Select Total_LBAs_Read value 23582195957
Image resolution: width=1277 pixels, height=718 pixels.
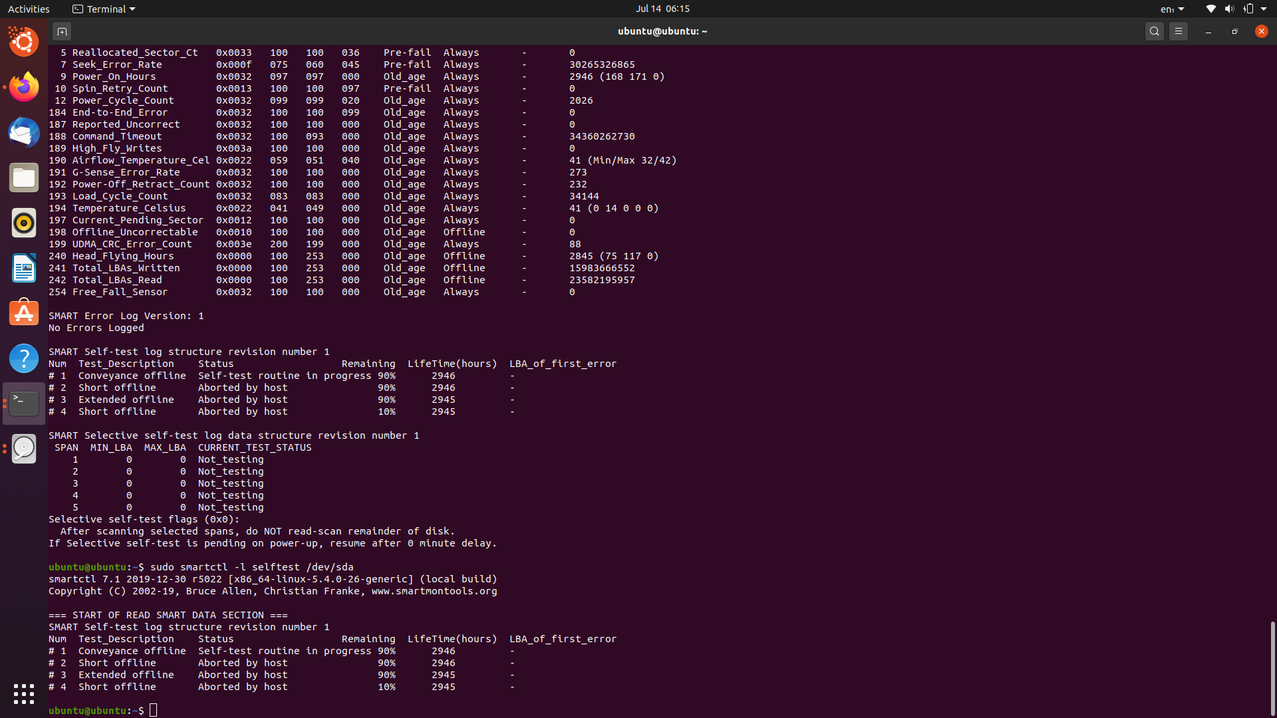[x=602, y=280]
